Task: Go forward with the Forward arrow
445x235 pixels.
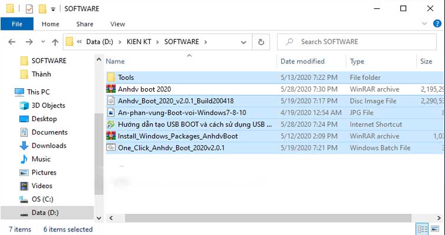Action: point(29,42)
